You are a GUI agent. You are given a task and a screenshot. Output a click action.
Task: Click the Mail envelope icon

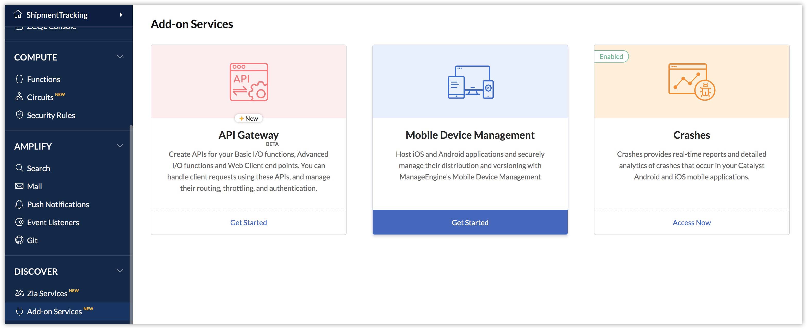(19, 186)
